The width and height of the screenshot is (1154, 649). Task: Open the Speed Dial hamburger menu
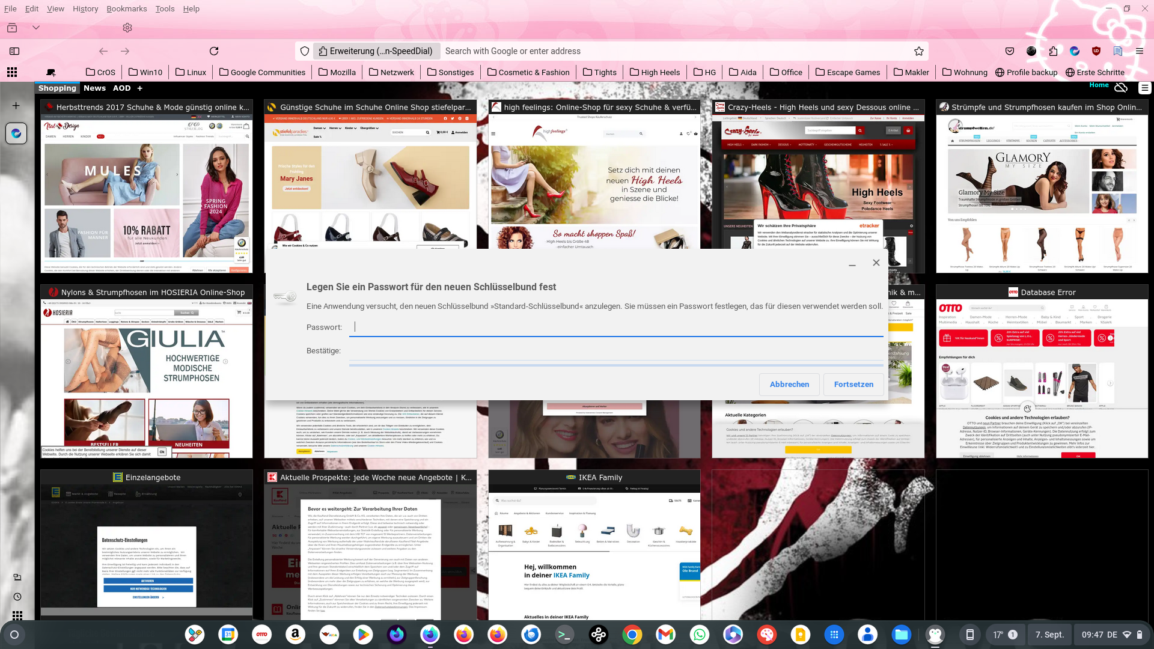(1144, 88)
